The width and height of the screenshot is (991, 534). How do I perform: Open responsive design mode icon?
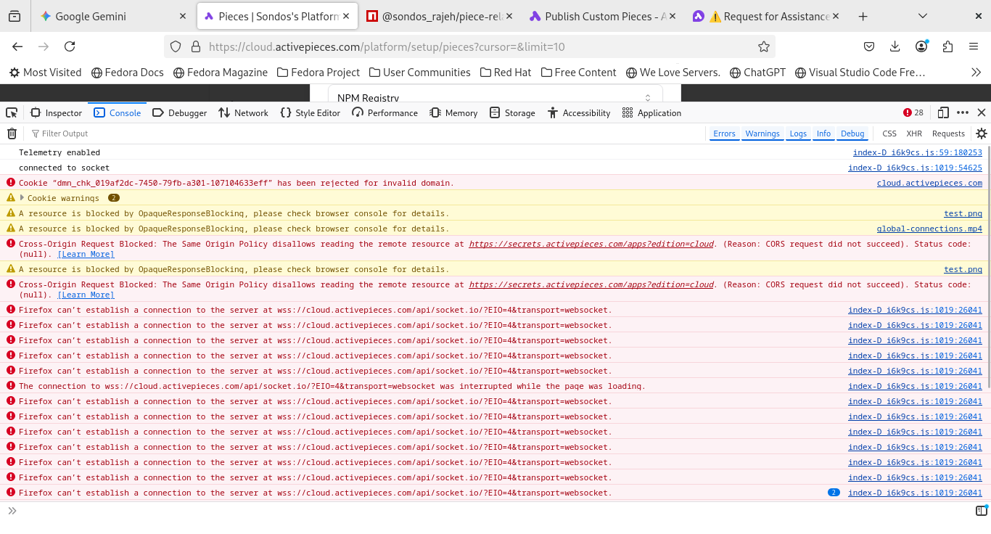point(943,112)
